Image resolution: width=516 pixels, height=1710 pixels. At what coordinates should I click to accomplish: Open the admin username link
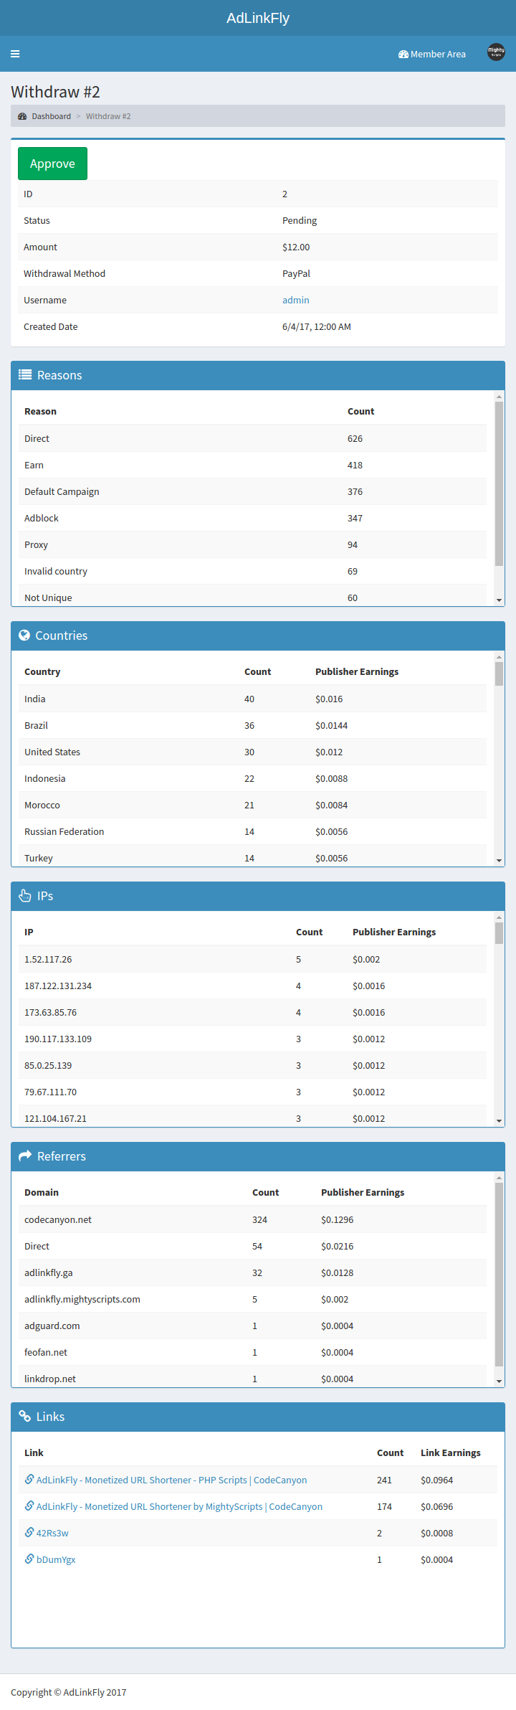point(295,301)
